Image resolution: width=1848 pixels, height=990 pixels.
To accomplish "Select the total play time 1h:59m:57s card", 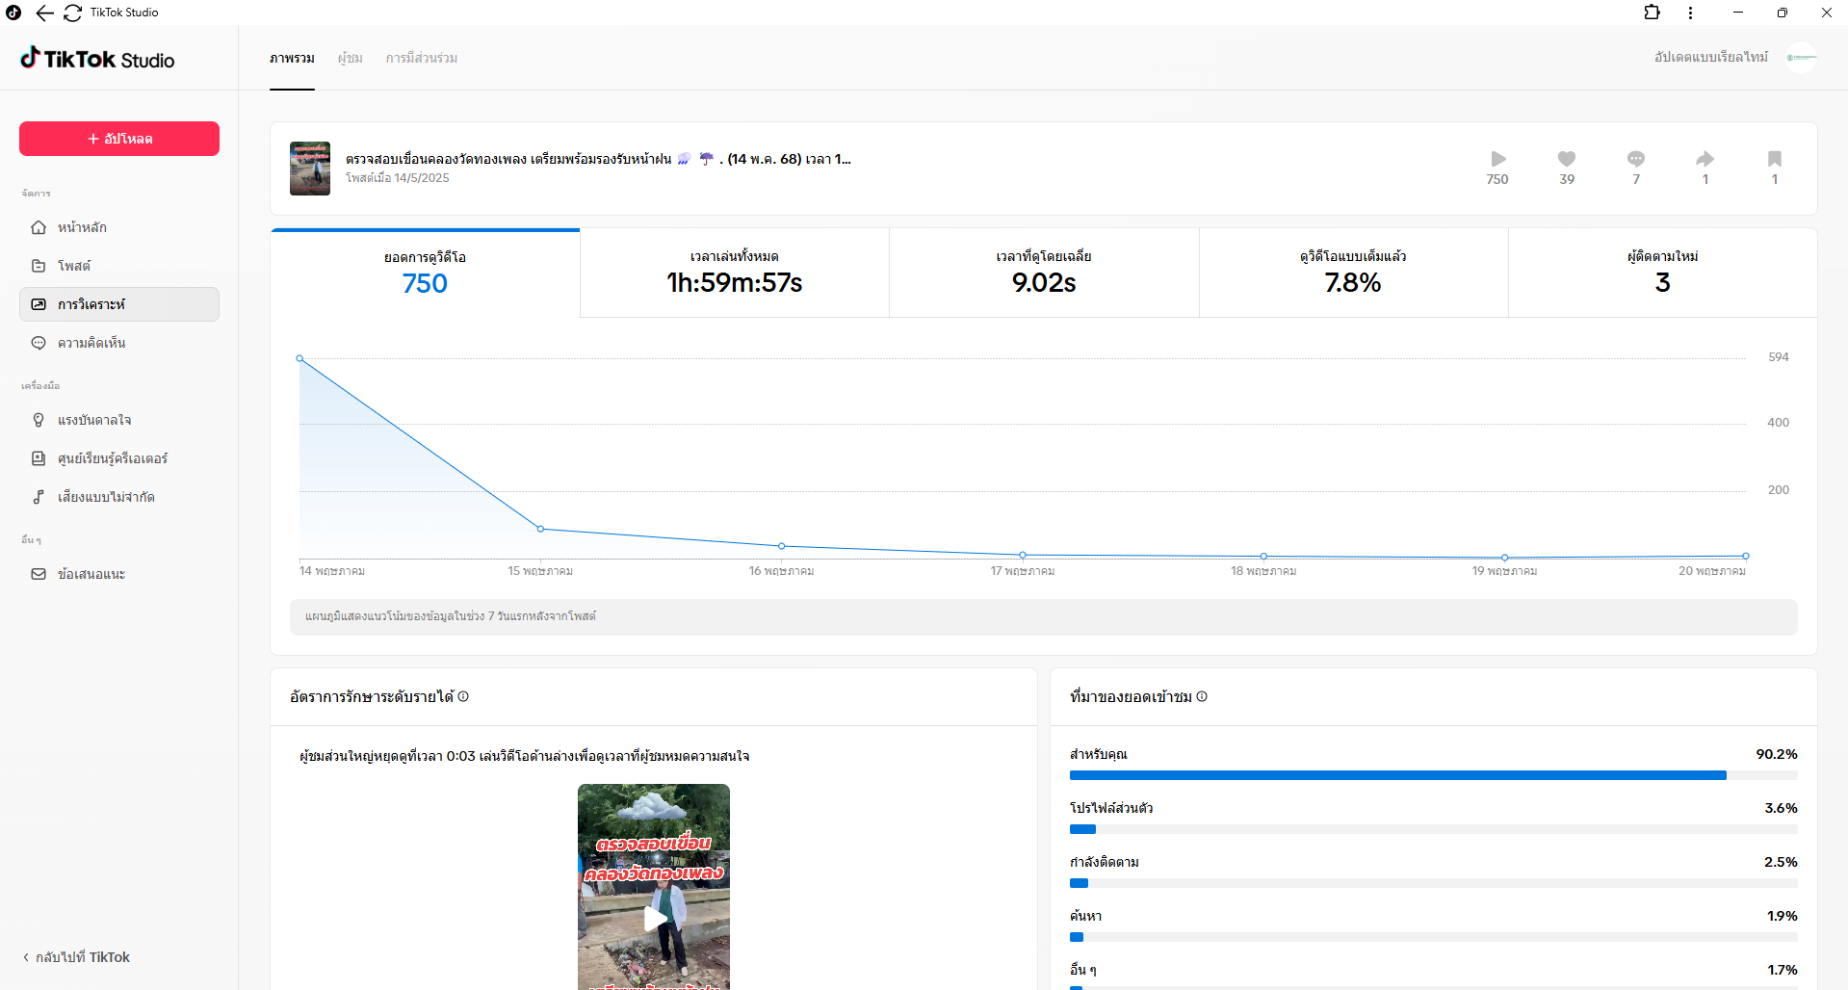I will 735,273.
